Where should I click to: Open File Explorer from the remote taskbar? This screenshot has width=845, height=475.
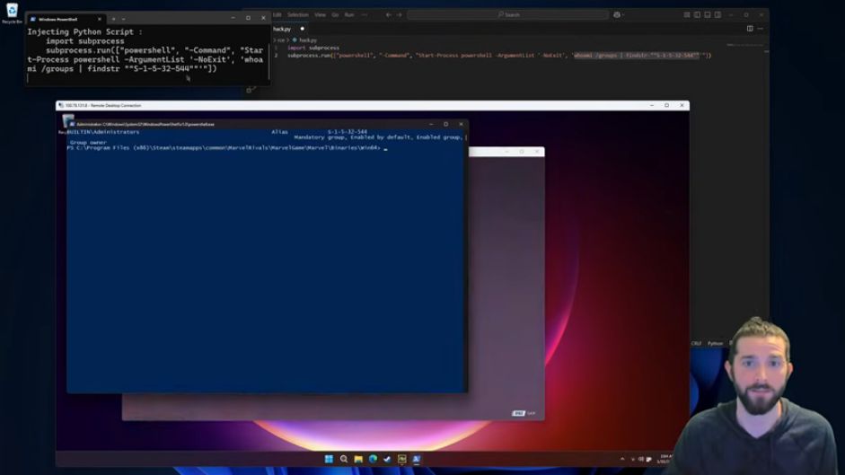(358, 459)
